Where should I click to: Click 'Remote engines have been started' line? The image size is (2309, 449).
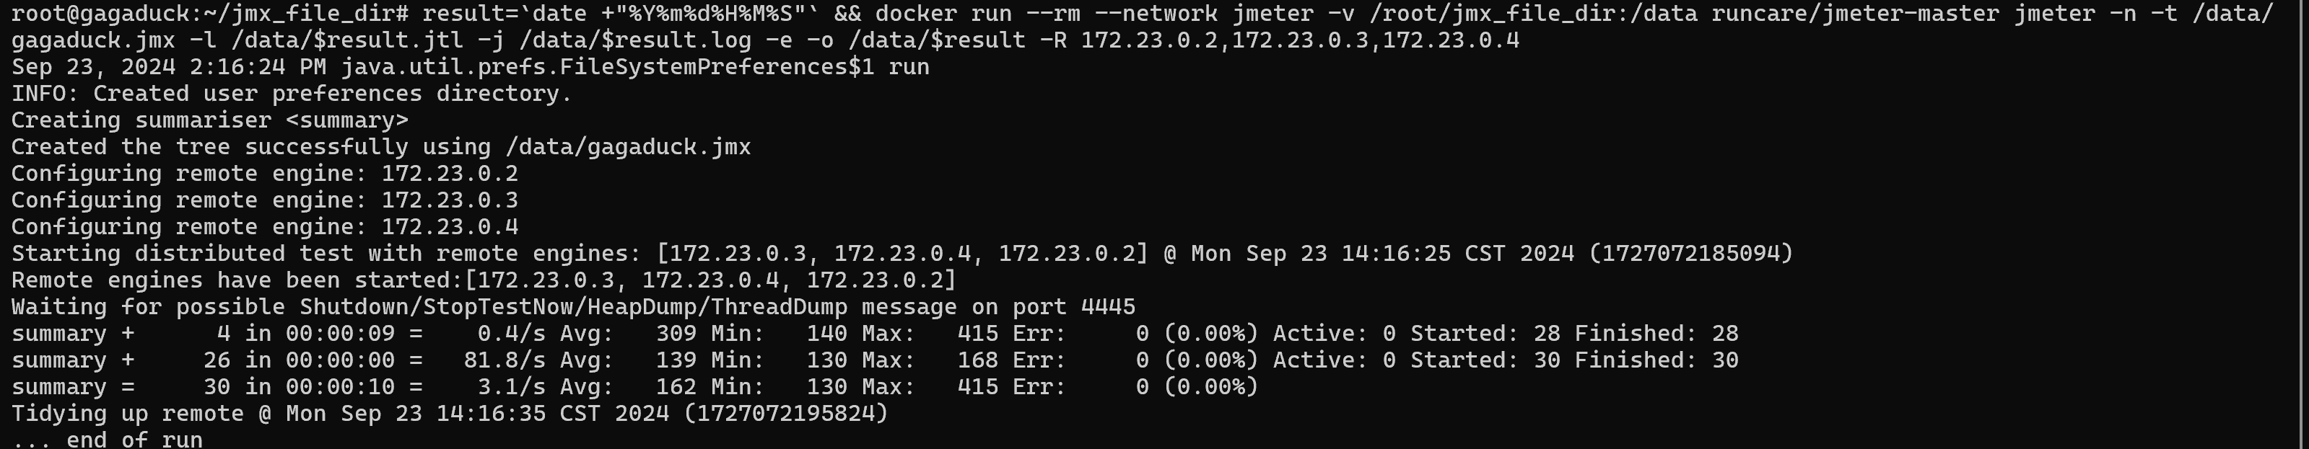point(484,281)
